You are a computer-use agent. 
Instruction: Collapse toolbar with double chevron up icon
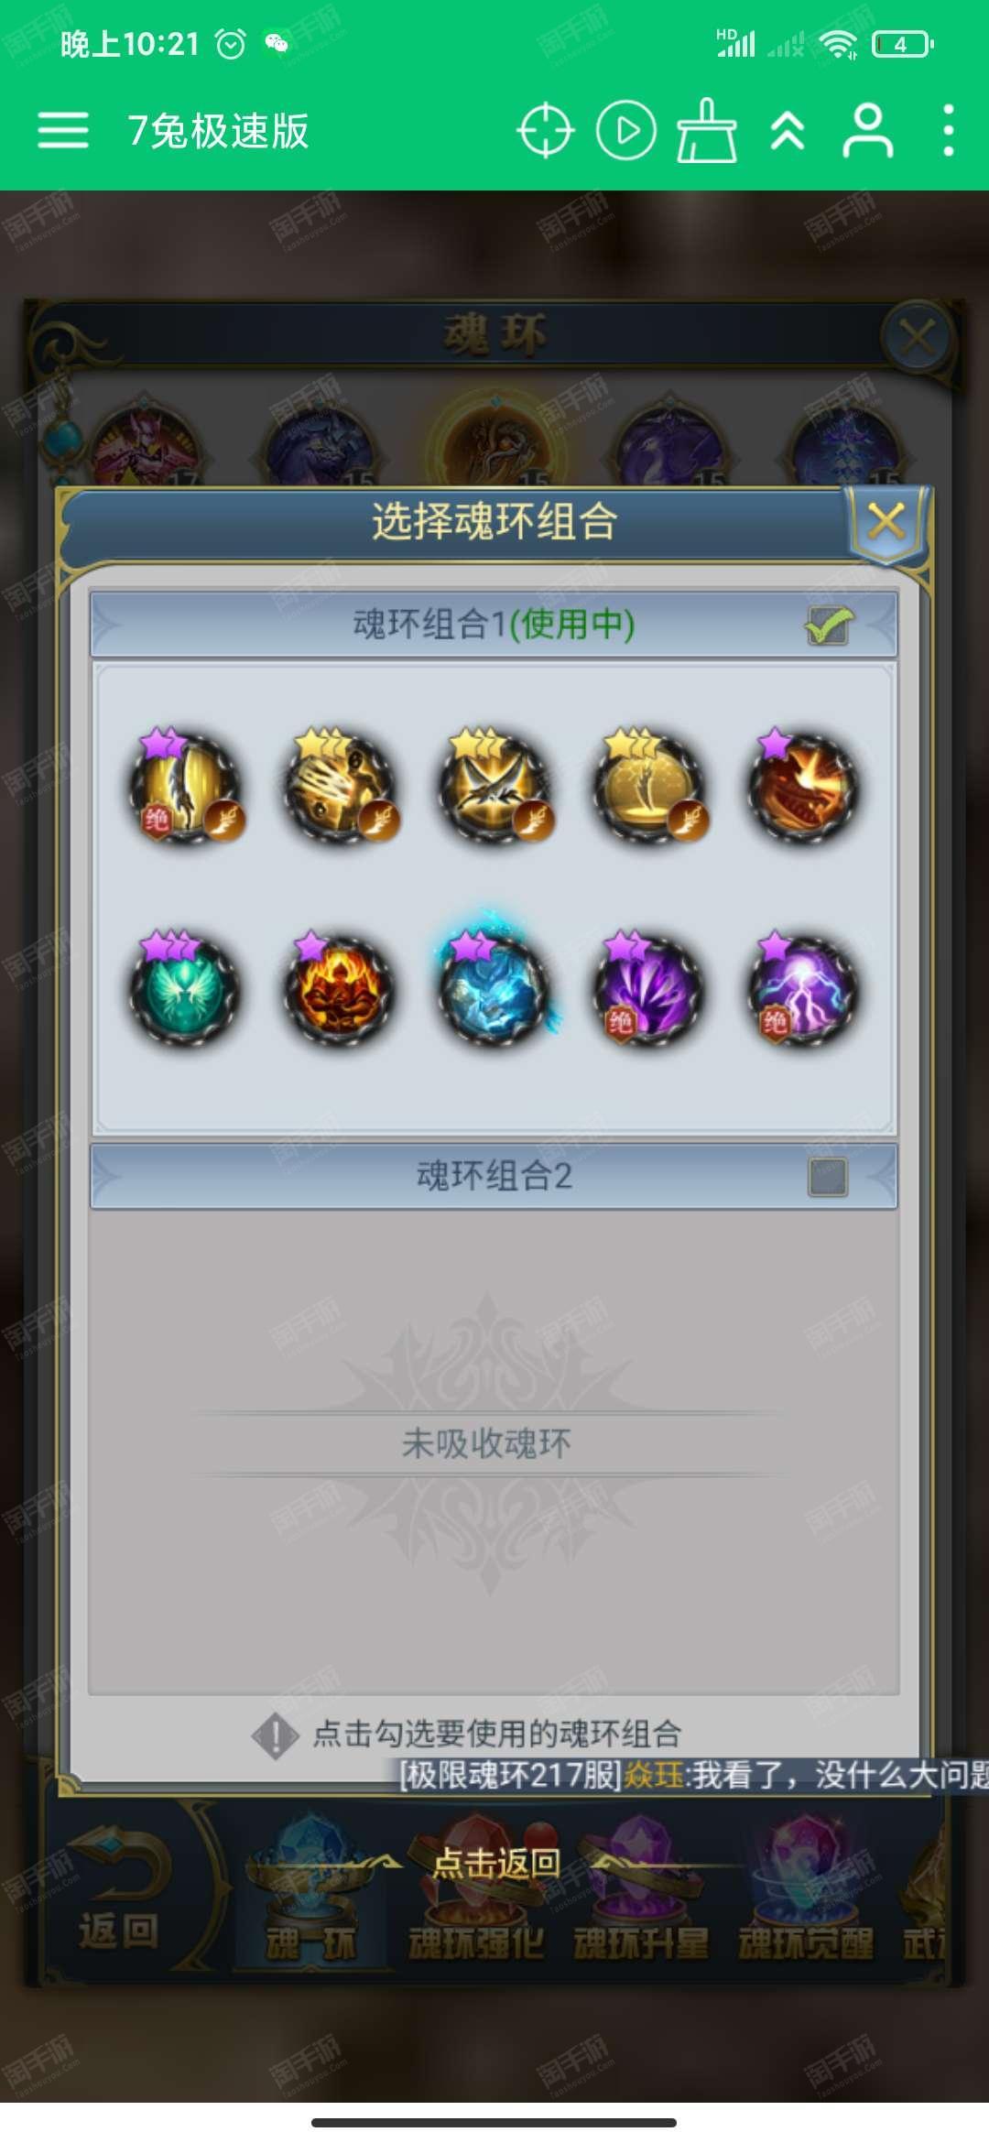tap(788, 131)
